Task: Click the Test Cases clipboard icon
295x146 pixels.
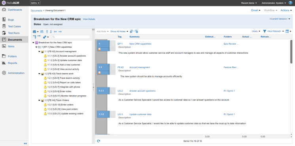Action: point(4,27)
